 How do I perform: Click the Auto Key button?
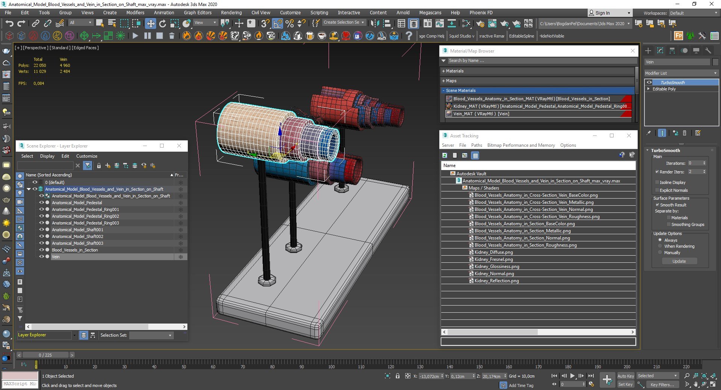point(625,376)
